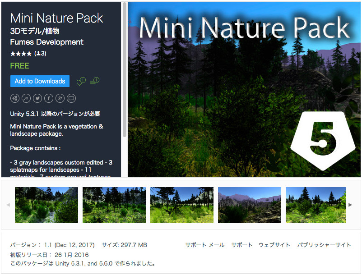Open the share link arrow icon

[x=26, y=98]
